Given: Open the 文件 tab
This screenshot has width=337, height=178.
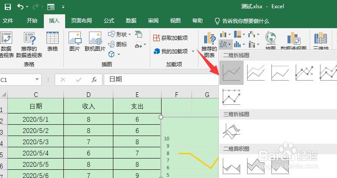Looking at the screenshot, I should point(8,21).
